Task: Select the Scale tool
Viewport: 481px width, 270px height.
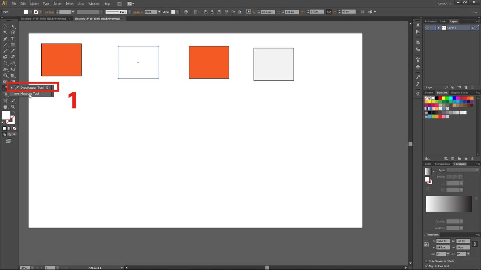Action: point(13,63)
